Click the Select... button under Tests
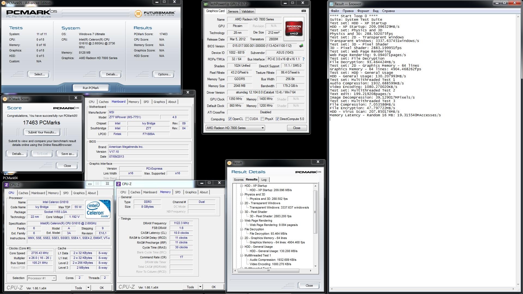The height and width of the screenshot is (294, 523). 39,74
